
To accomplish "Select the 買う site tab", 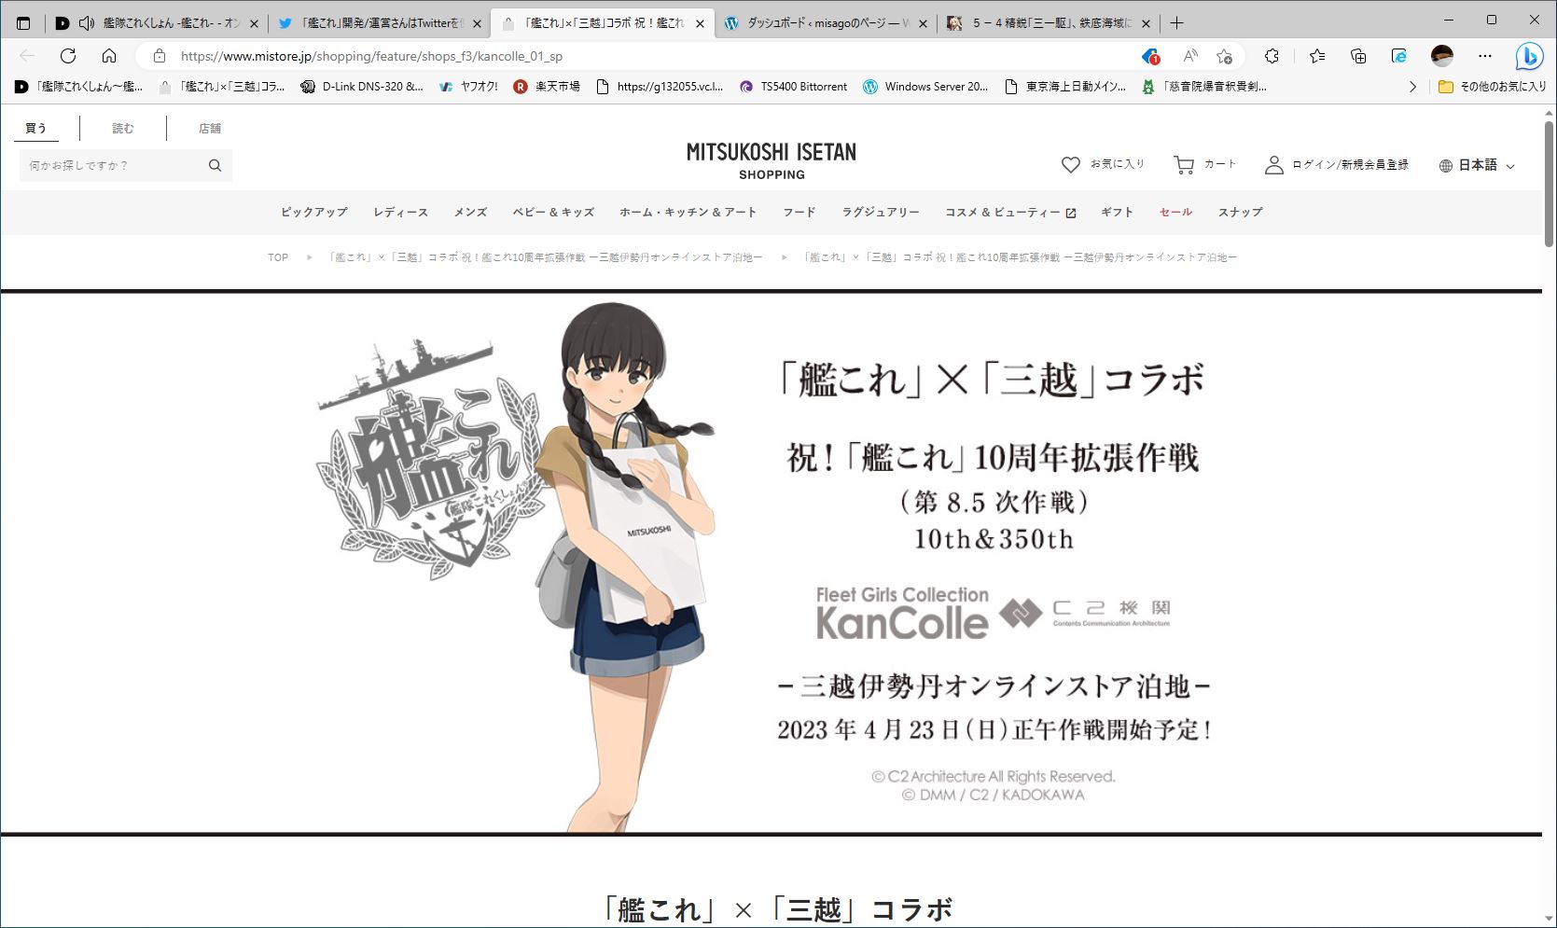I will (36, 128).
